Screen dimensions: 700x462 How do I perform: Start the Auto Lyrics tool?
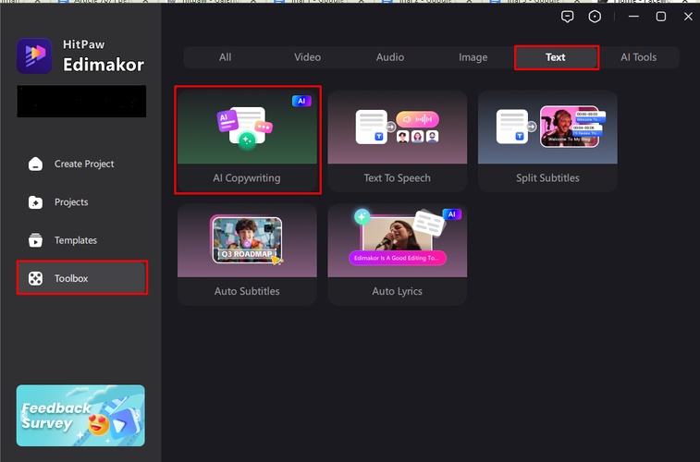(x=397, y=254)
